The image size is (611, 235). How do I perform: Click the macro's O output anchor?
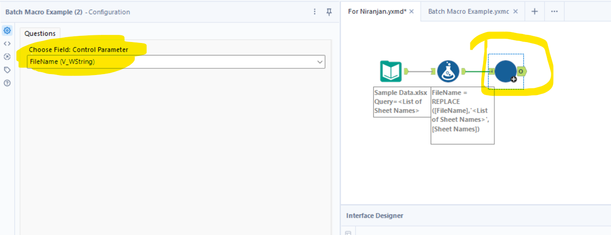pyautogui.click(x=521, y=72)
